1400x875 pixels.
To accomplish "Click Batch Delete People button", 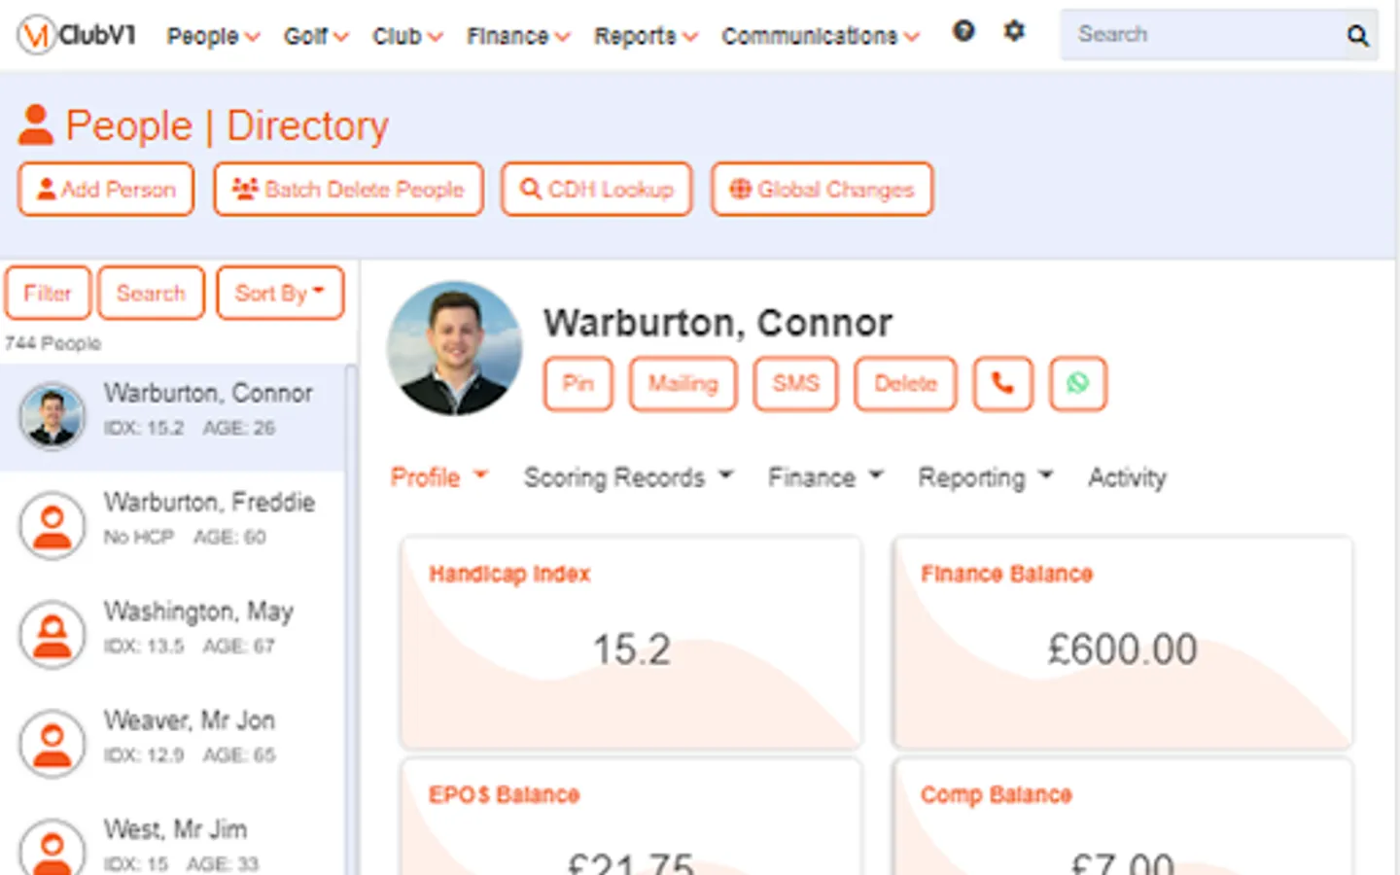I will click(348, 189).
